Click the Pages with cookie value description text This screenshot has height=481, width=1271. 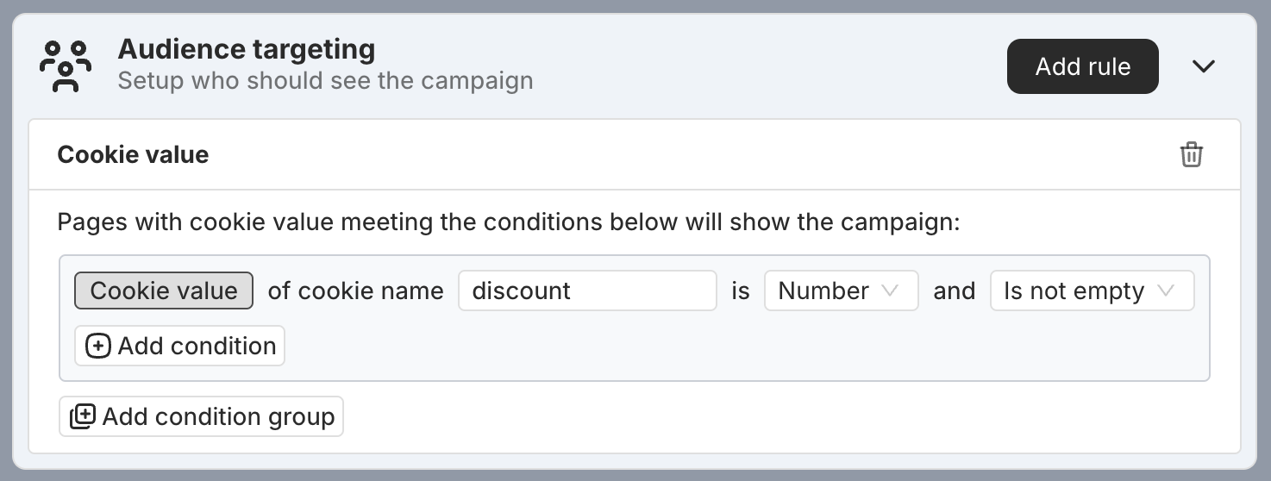509,222
